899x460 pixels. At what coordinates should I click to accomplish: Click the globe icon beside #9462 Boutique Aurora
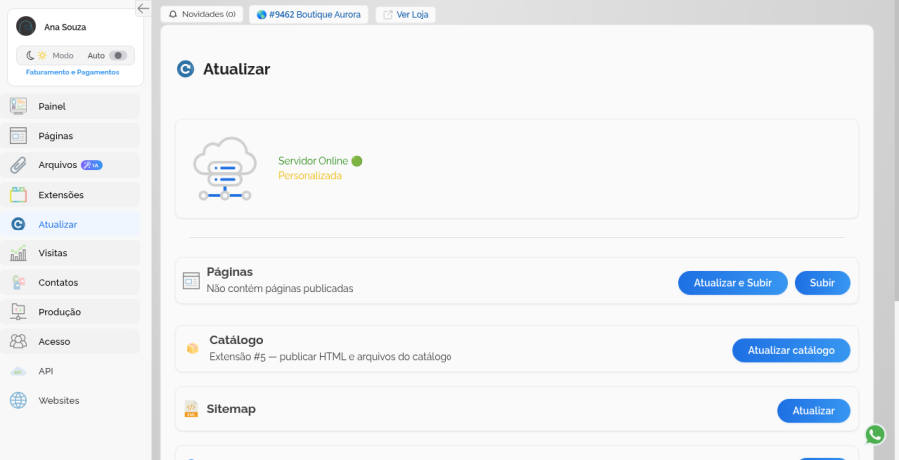click(x=261, y=15)
